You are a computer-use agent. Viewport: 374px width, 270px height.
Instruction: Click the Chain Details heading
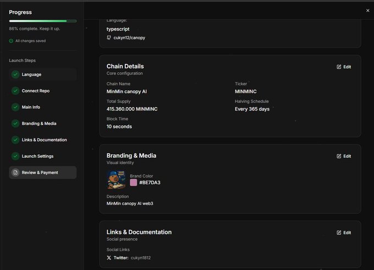pyautogui.click(x=125, y=67)
